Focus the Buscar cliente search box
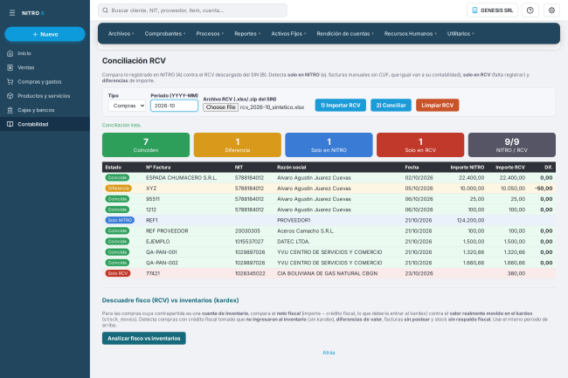Screen dimensions: 568x378 pyautogui.click(x=192, y=10)
